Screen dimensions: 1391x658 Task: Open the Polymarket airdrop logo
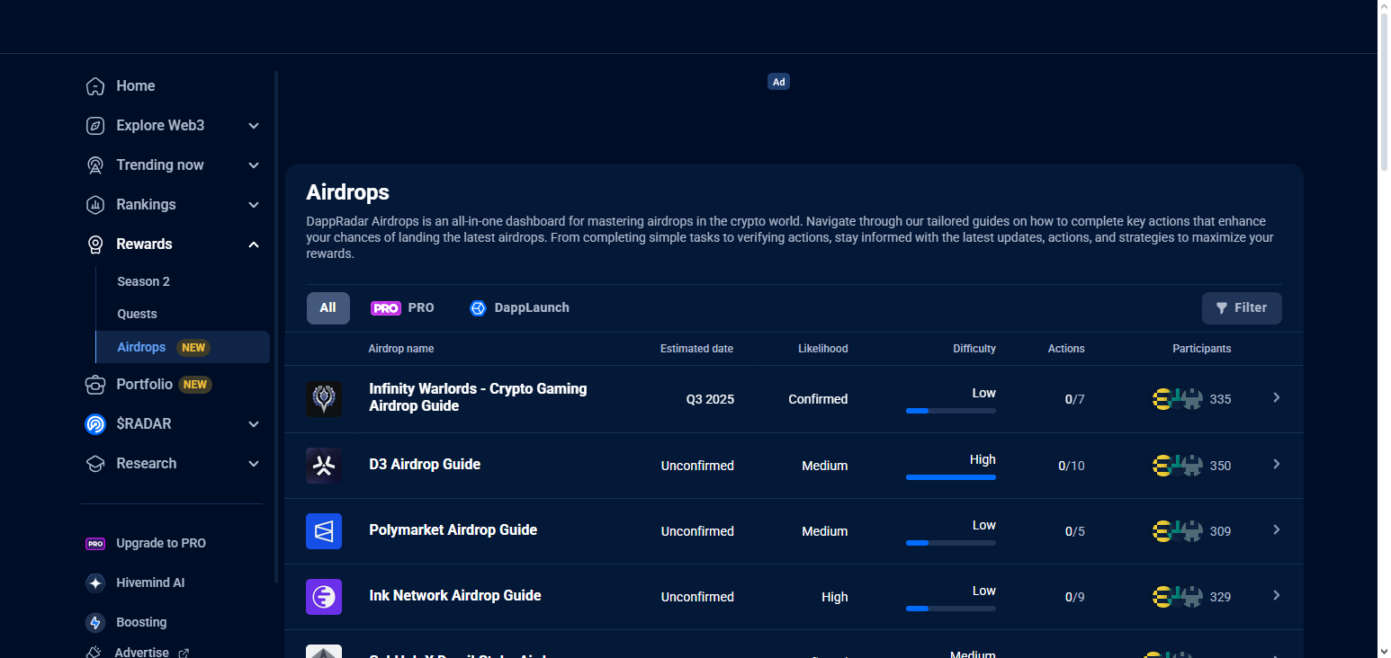(x=323, y=530)
